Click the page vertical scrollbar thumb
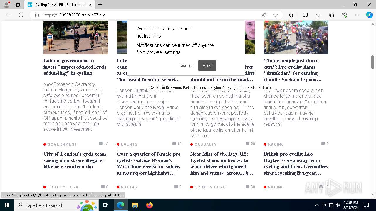The height and width of the screenshot is (211, 376). pos(373,62)
